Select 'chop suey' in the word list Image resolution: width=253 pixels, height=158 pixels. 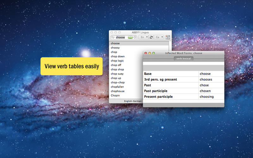pyautogui.click(x=117, y=74)
